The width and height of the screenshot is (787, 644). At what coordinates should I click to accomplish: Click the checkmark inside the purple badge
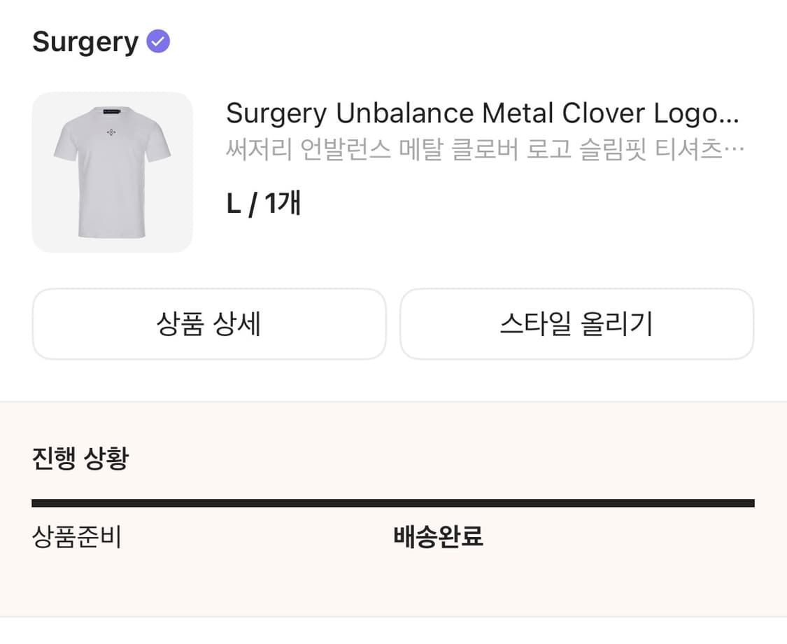click(x=158, y=41)
